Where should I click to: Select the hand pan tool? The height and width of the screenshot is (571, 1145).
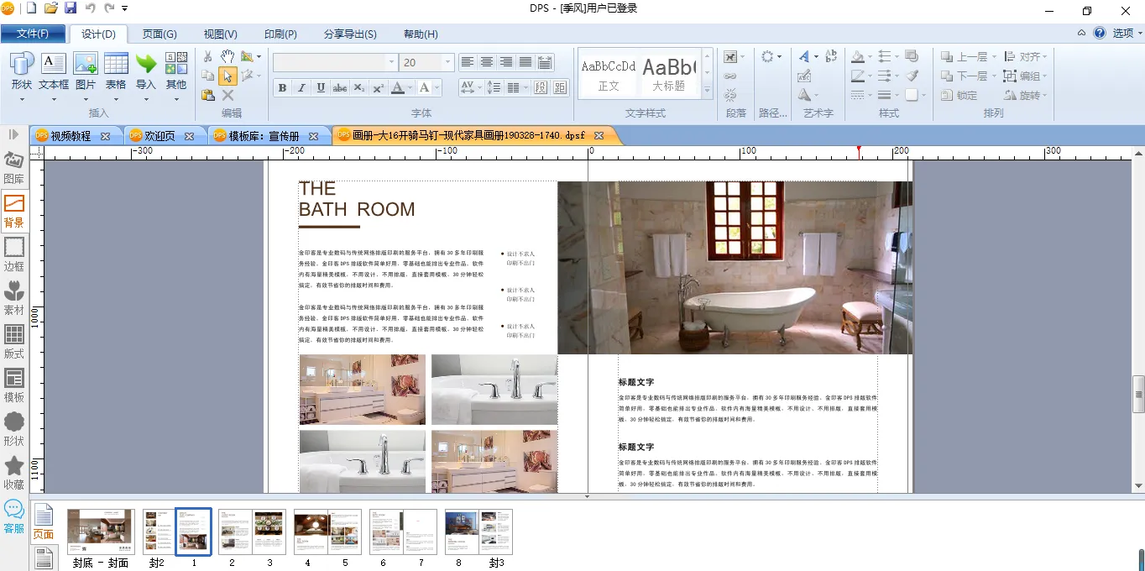(x=227, y=56)
